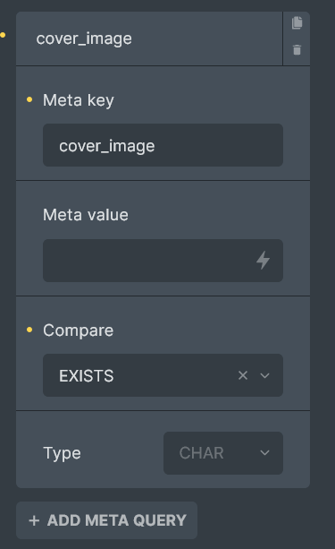Click the plus icon beside ADD META QUERY
Image resolution: width=335 pixels, height=549 pixels.
point(34,520)
